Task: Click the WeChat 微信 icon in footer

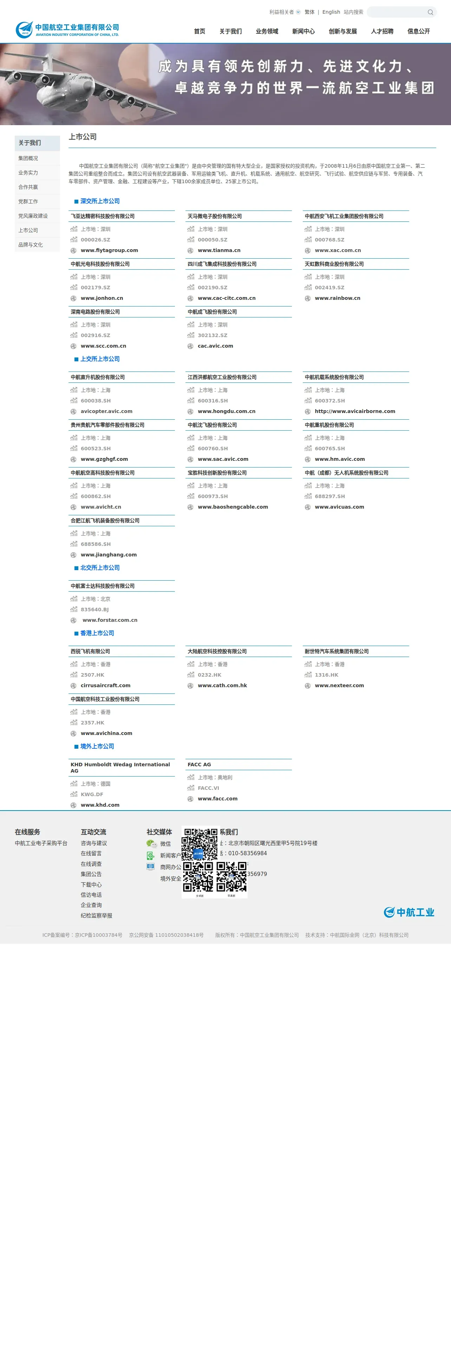Action: (x=152, y=844)
